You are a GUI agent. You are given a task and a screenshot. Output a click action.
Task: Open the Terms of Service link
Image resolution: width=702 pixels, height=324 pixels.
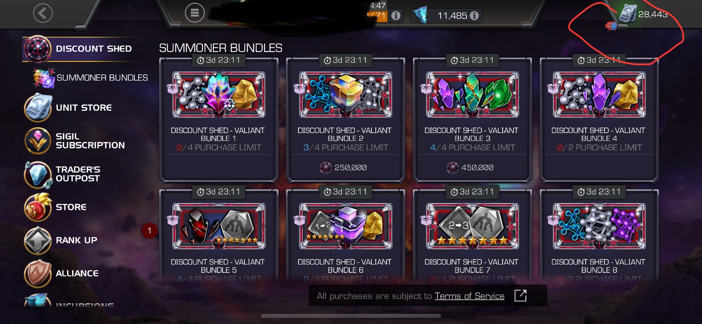469,296
